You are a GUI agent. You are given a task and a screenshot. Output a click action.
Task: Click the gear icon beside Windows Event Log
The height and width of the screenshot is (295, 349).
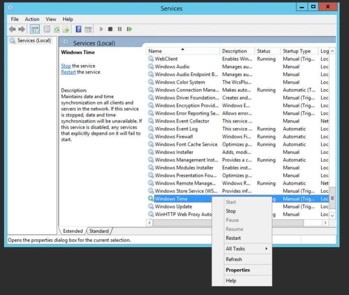tap(151, 129)
